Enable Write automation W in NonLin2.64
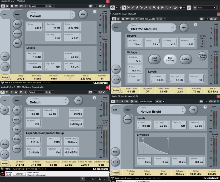Screen dimensions: 220x182 pyautogui.click(x=127, y=101)
